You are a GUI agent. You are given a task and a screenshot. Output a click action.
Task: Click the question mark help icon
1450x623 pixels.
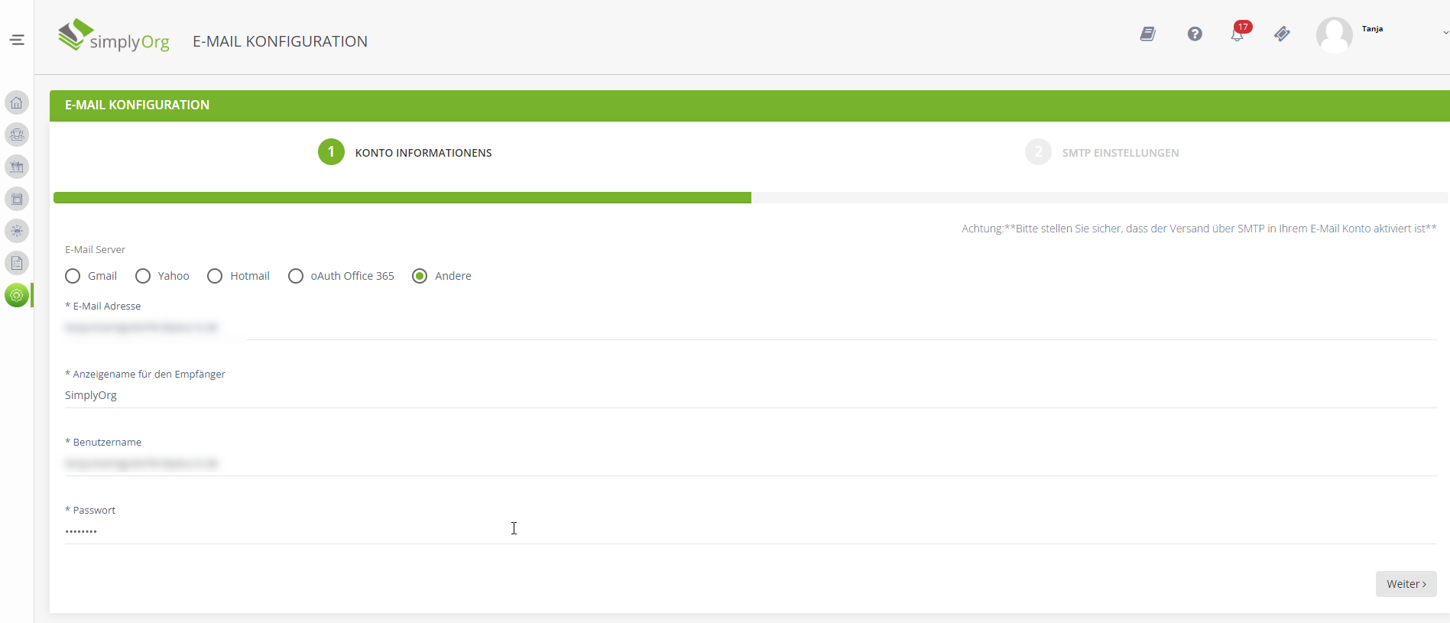(x=1195, y=34)
